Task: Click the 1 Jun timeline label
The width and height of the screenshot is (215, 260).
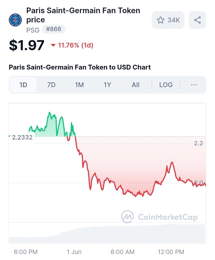Action: click(x=74, y=252)
